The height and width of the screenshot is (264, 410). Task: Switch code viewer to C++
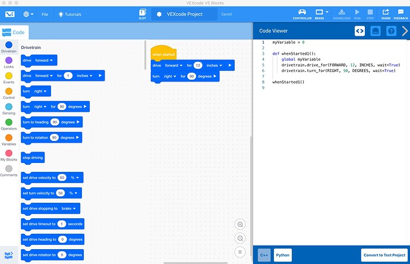pos(263,255)
